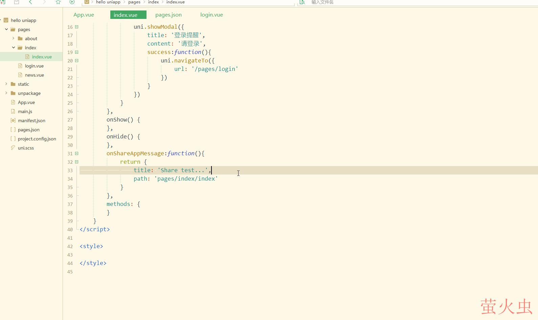Click the opening '<style>' tag

[91, 246]
